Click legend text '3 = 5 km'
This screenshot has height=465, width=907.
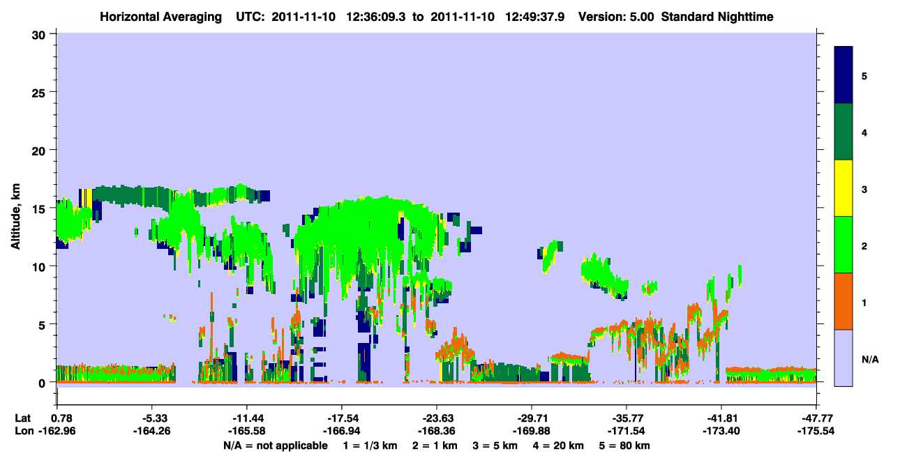495,445
